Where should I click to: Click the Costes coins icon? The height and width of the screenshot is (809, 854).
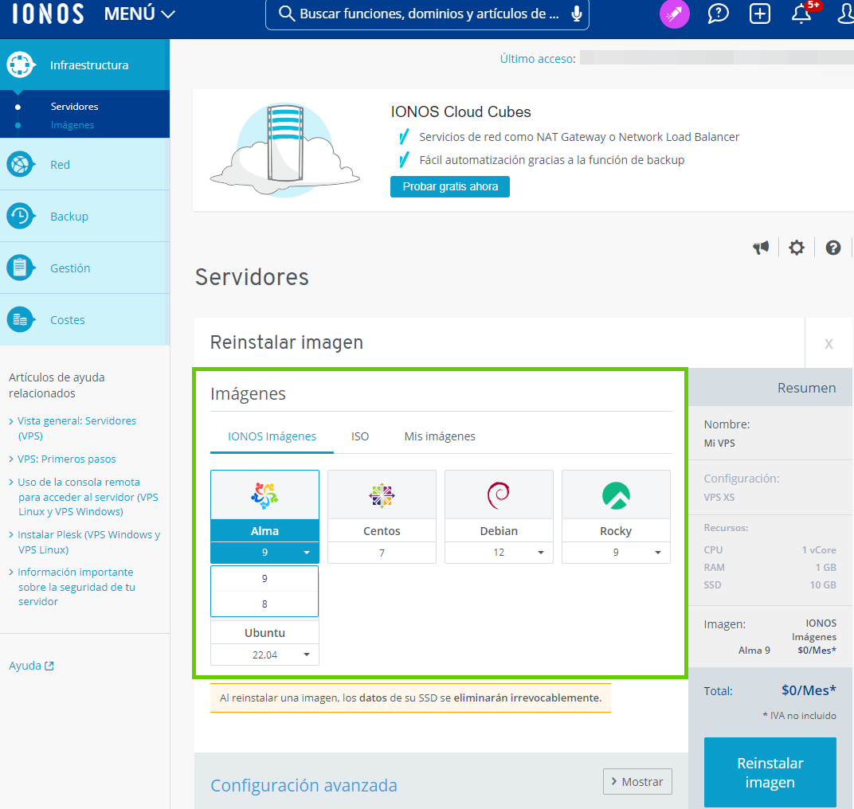tap(20, 319)
